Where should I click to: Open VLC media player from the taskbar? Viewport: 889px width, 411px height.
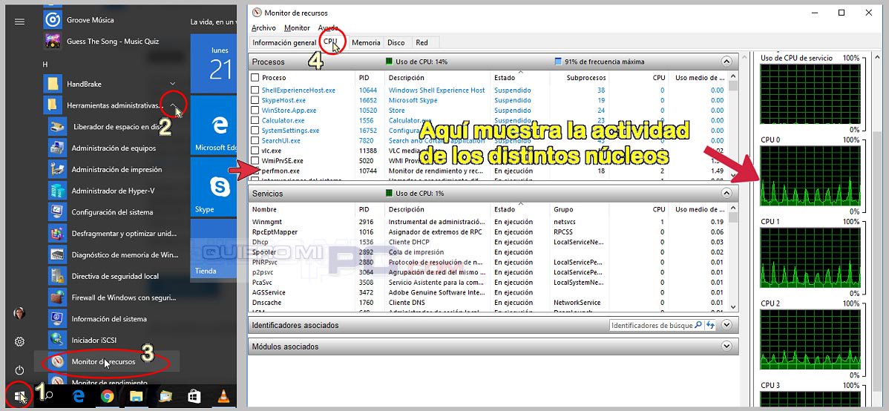click(x=223, y=396)
